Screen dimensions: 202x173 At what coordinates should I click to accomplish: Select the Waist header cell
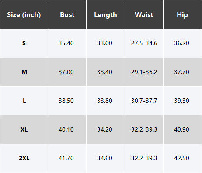pos(144,15)
